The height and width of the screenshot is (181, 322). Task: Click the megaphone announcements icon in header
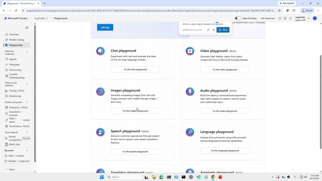coord(280,18)
